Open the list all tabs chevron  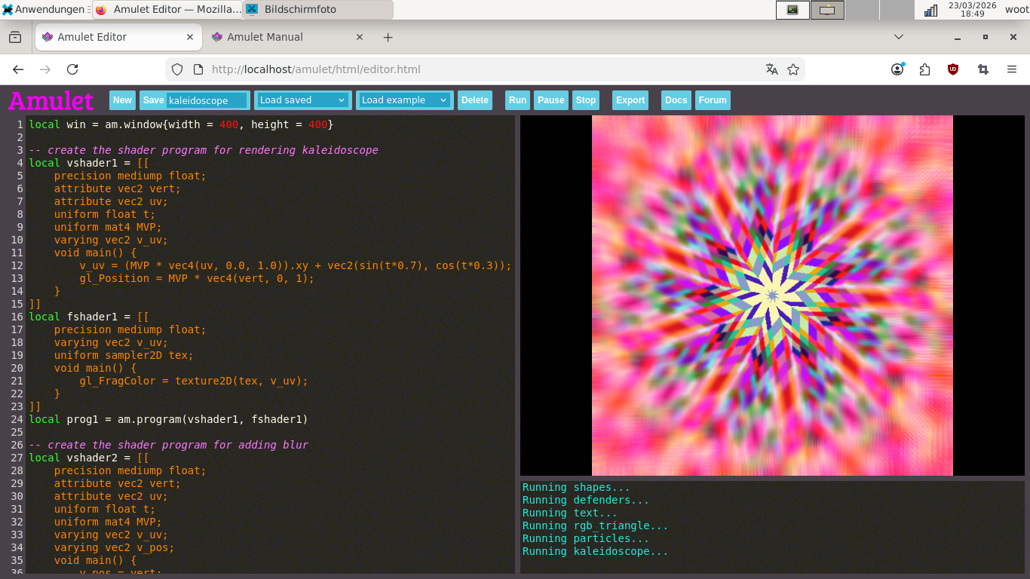898,37
